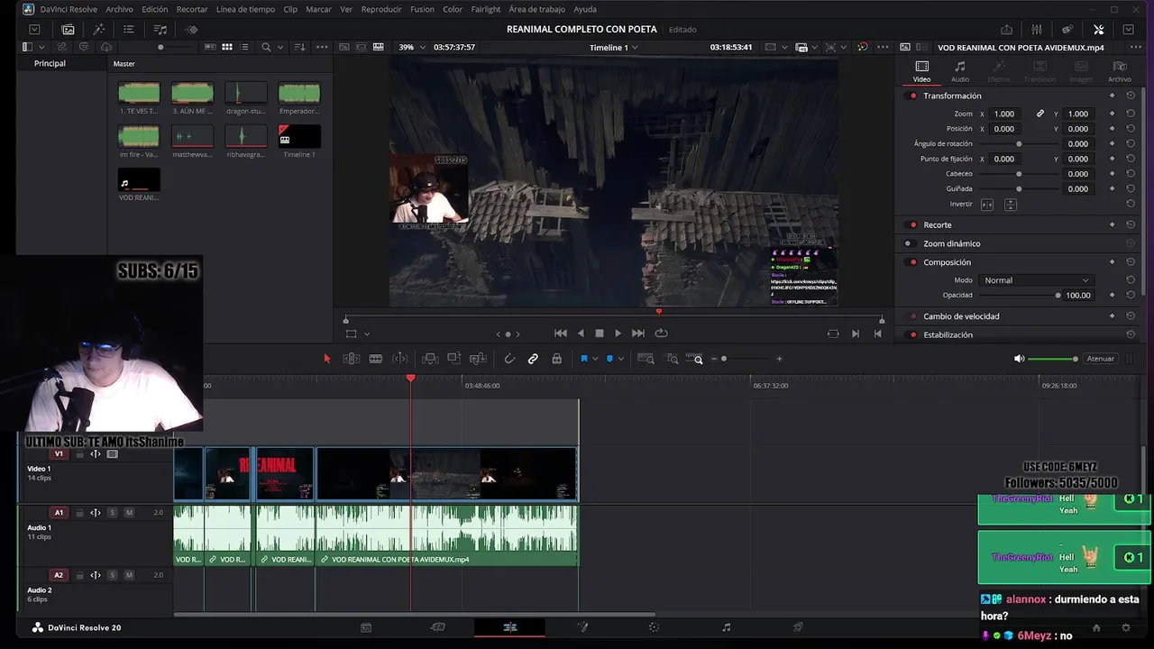
Task: Flip clip horizontally using Invertir button
Action: [x=987, y=205]
